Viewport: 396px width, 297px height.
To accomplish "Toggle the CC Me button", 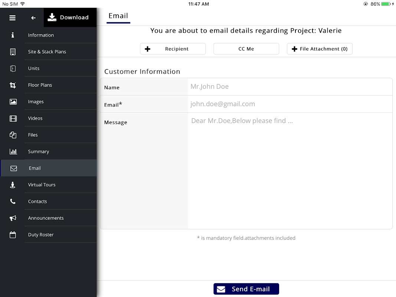I will (246, 49).
